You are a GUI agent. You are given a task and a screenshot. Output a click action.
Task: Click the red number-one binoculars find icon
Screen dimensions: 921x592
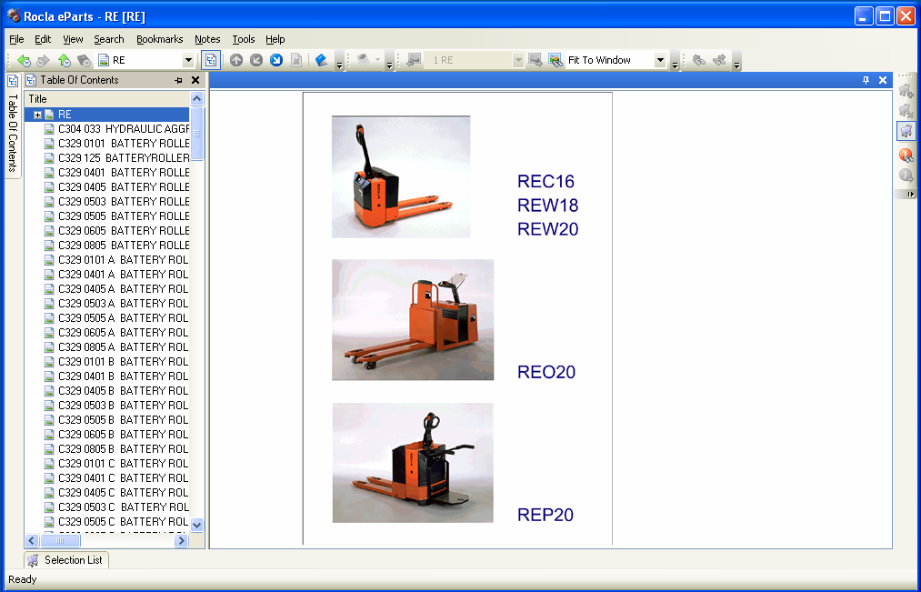click(x=906, y=155)
